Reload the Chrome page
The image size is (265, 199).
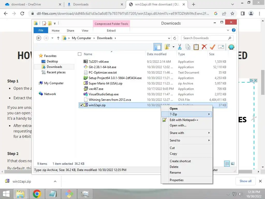22,13
